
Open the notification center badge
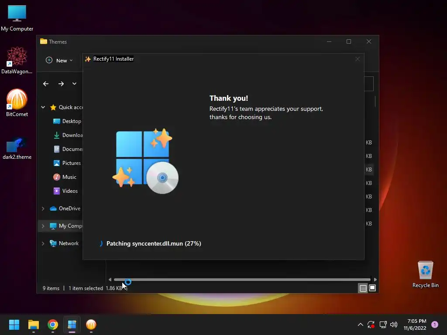click(x=435, y=325)
